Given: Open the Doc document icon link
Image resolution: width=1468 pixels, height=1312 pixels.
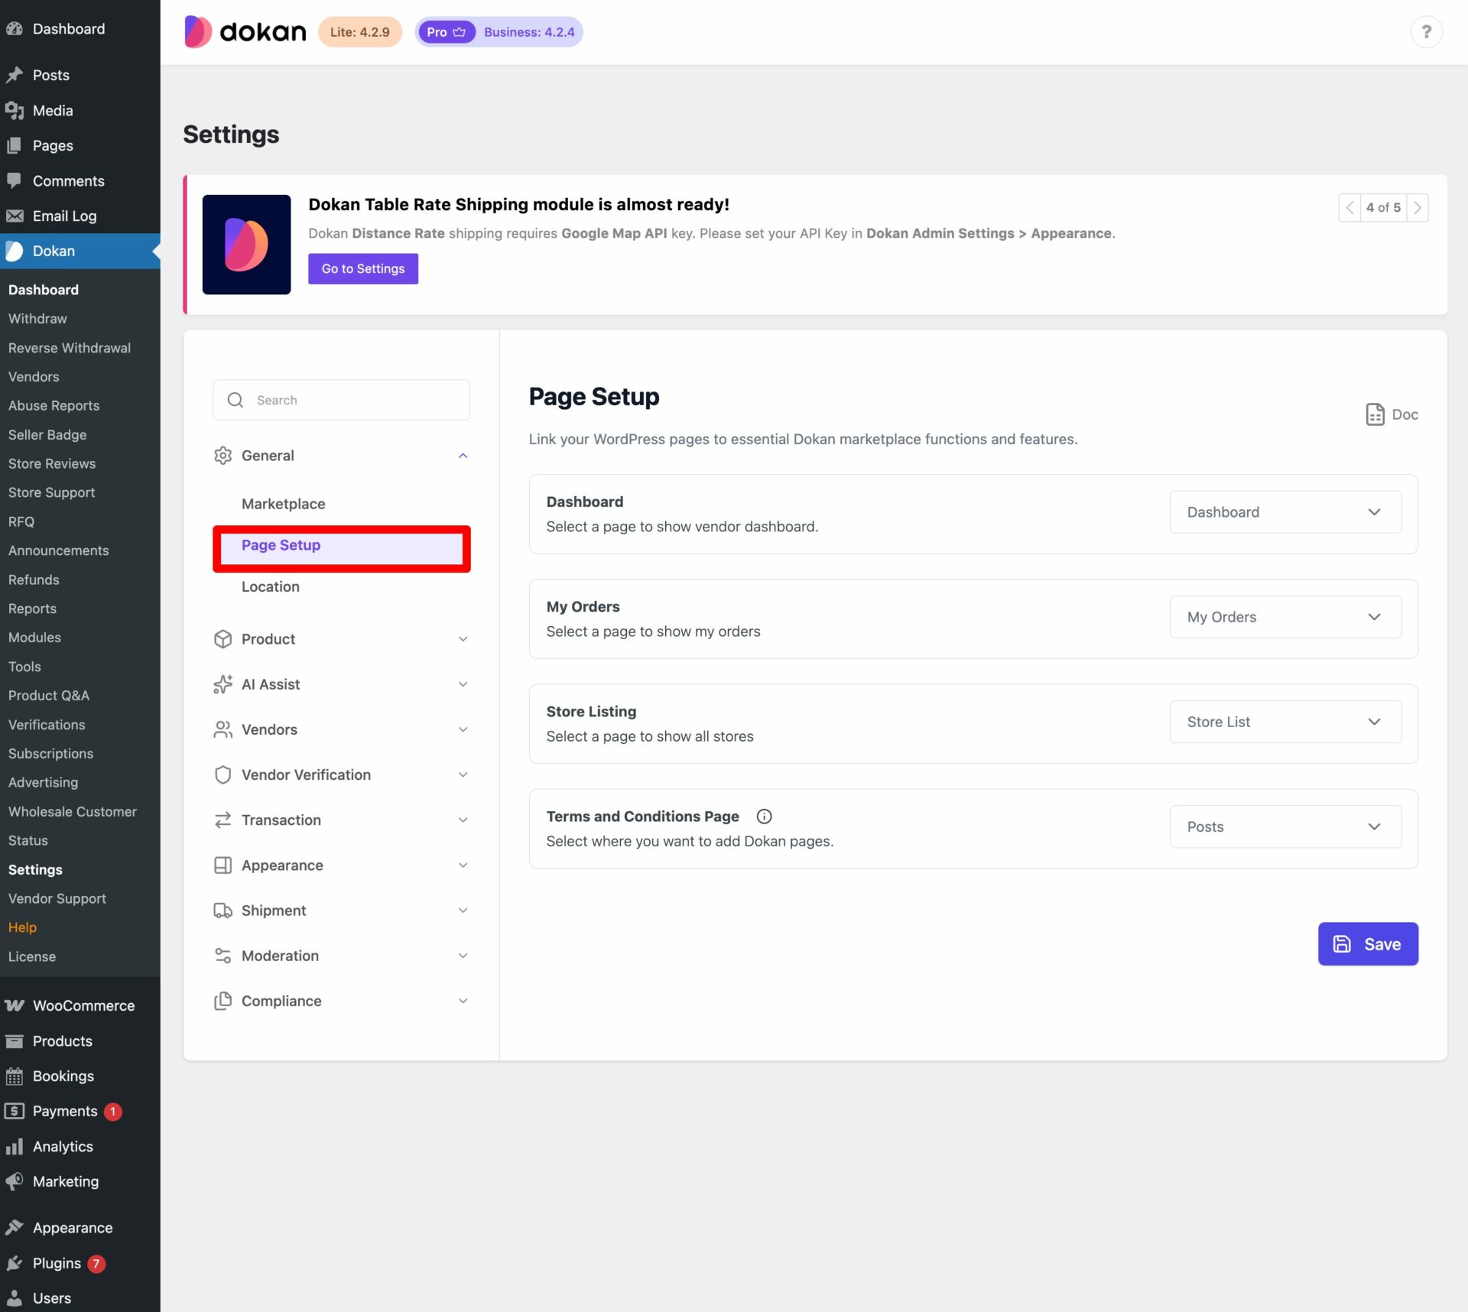Looking at the screenshot, I should (x=1375, y=414).
